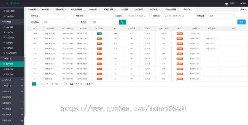Switch to the 用户管理 tab

[60, 10]
